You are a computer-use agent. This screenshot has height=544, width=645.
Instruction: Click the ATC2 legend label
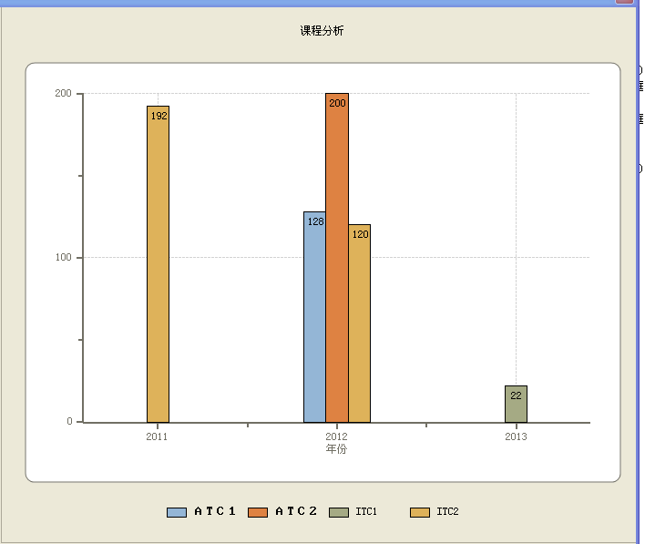coord(296,511)
